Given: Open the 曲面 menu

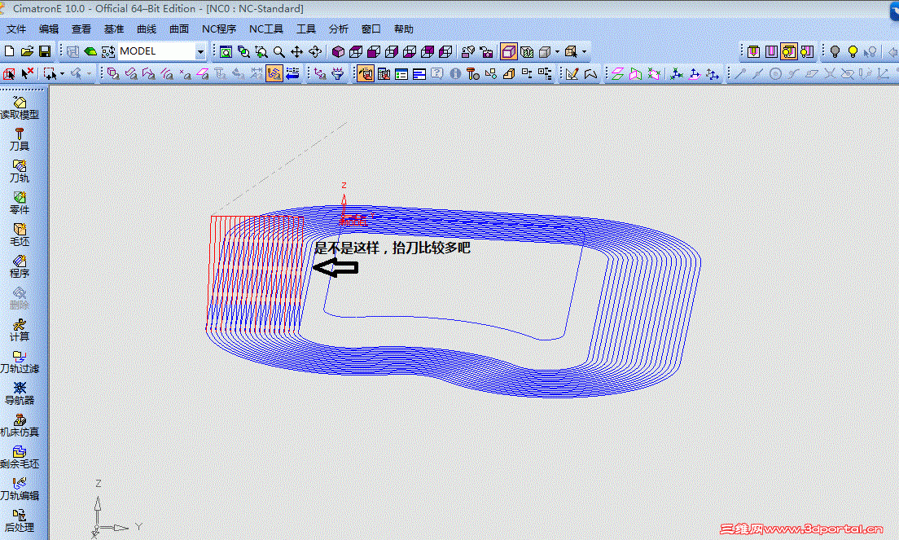Looking at the screenshot, I should (179, 29).
